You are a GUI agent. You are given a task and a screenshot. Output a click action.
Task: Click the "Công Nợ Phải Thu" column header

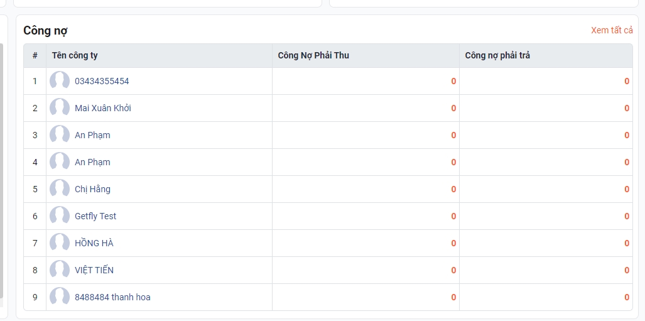tap(313, 55)
